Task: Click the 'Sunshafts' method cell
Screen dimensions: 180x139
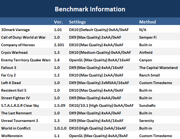Action: pyautogui.click(x=147, y=106)
